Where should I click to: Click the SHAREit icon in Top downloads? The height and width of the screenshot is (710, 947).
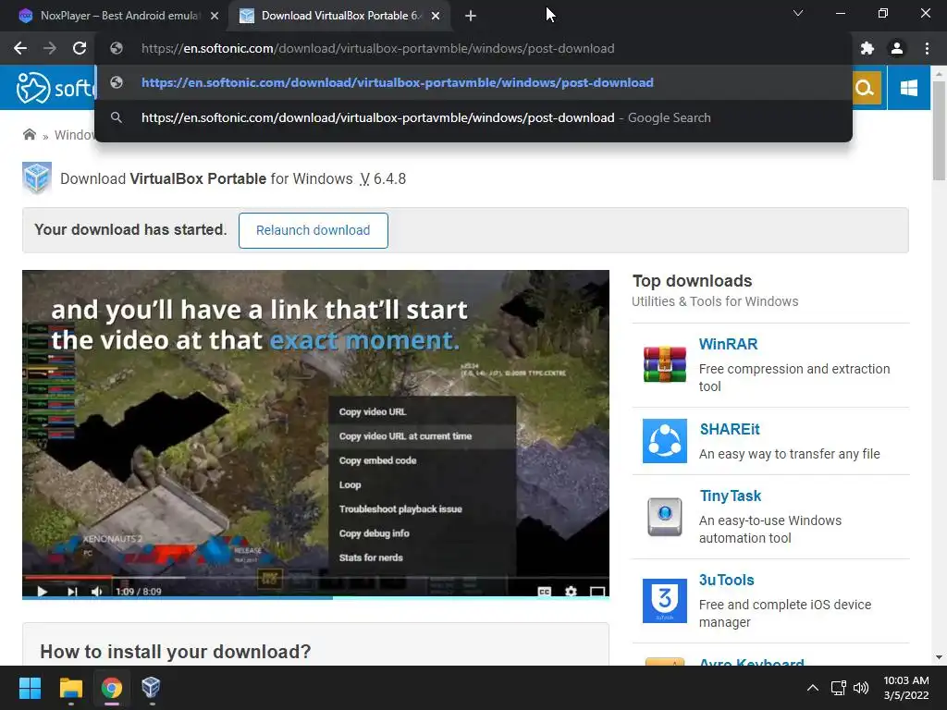coord(664,441)
